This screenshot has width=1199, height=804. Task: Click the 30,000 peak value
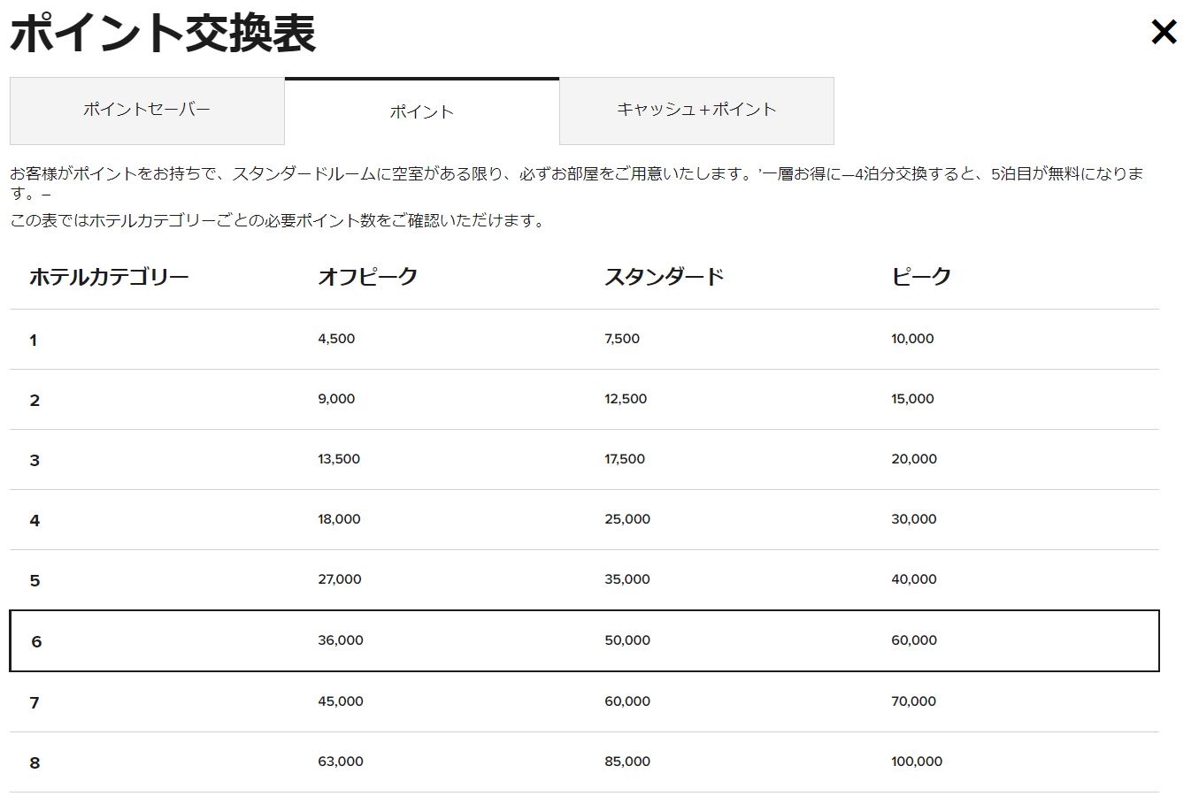[914, 519]
